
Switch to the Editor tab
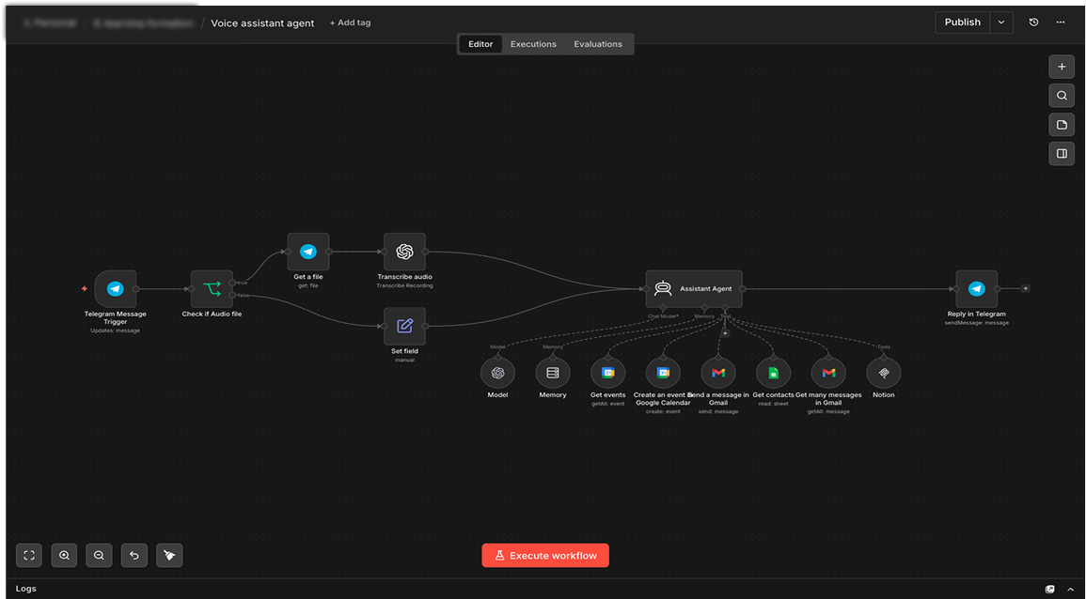[480, 44]
